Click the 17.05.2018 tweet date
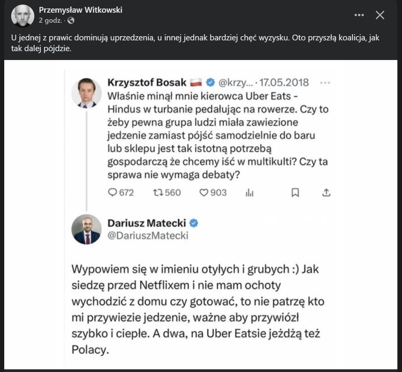The image size is (402, 372). [284, 82]
